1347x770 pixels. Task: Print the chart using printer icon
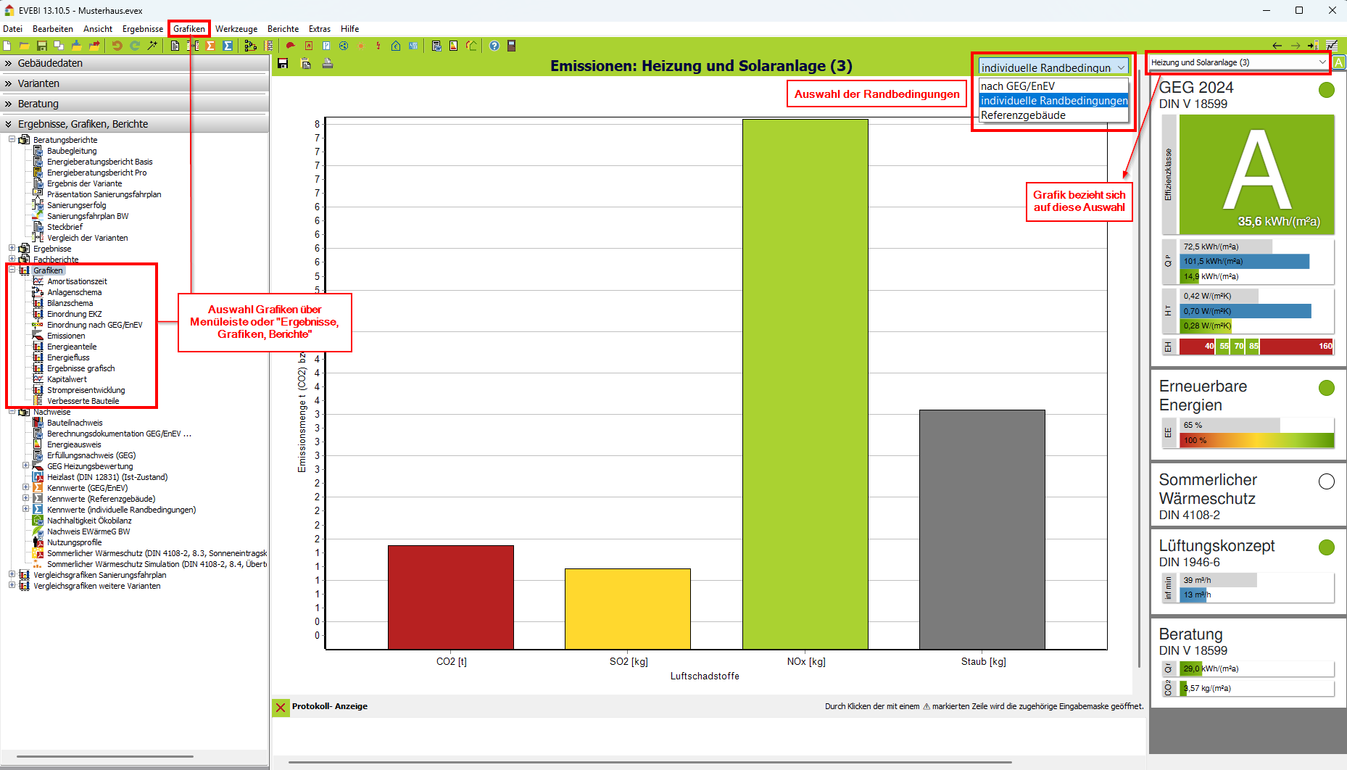(328, 64)
